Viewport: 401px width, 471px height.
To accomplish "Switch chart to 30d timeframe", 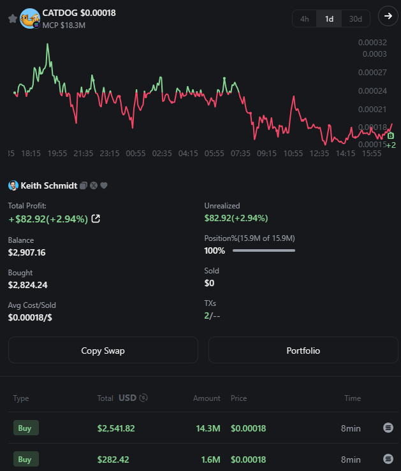I will tap(356, 19).
